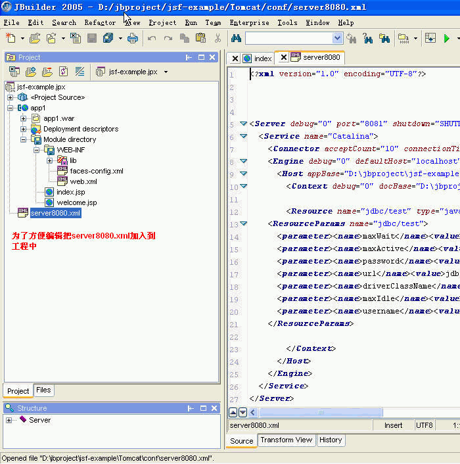Click the editor navigate down arrow button

pyautogui.click(x=243, y=412)
